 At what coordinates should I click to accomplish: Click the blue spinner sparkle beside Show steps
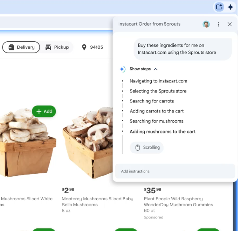pos(123,69)
